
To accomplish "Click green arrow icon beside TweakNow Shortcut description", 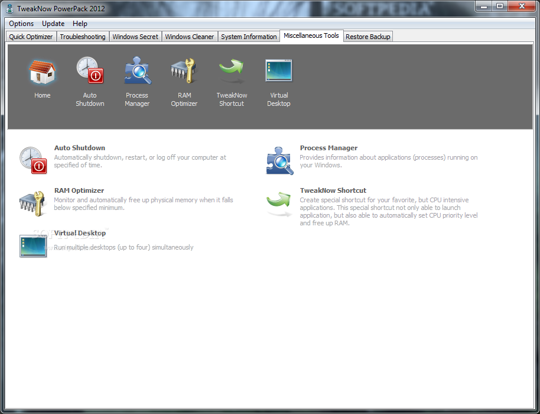I will point(279,203).
